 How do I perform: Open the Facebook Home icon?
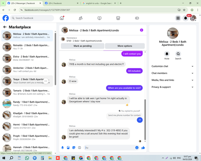click(62, 18)
